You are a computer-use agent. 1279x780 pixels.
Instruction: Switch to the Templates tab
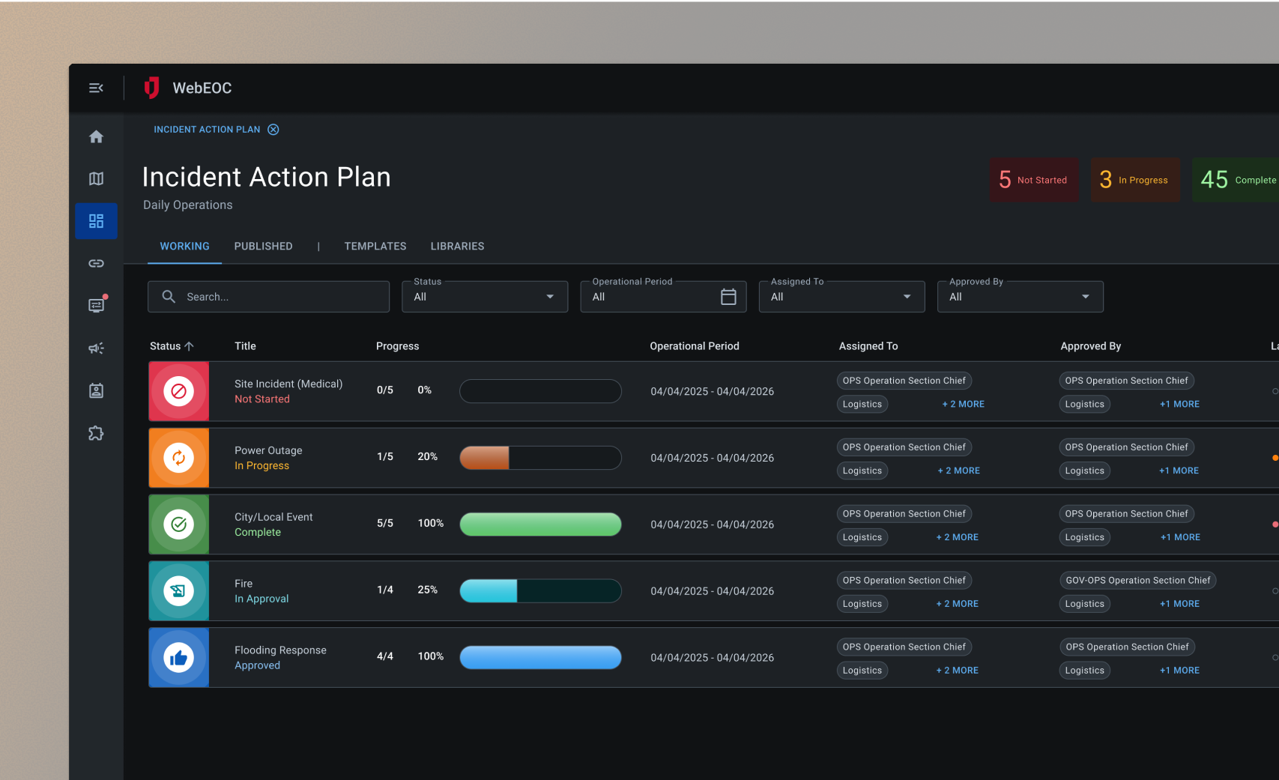click(375, 247)
